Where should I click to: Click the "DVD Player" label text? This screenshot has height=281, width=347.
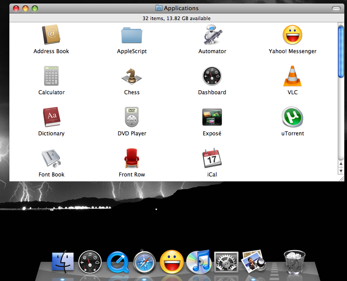pos(132,134)
